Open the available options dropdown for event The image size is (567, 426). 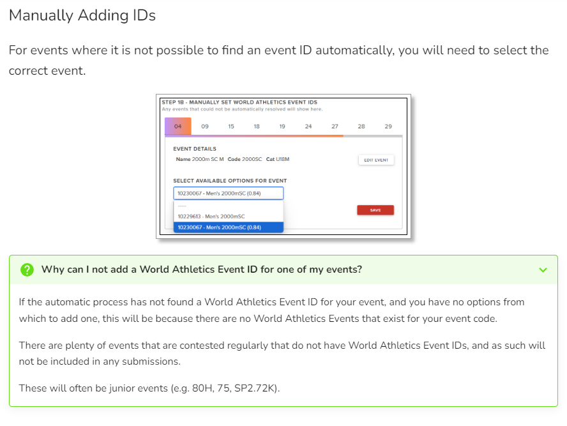(228, 193)
